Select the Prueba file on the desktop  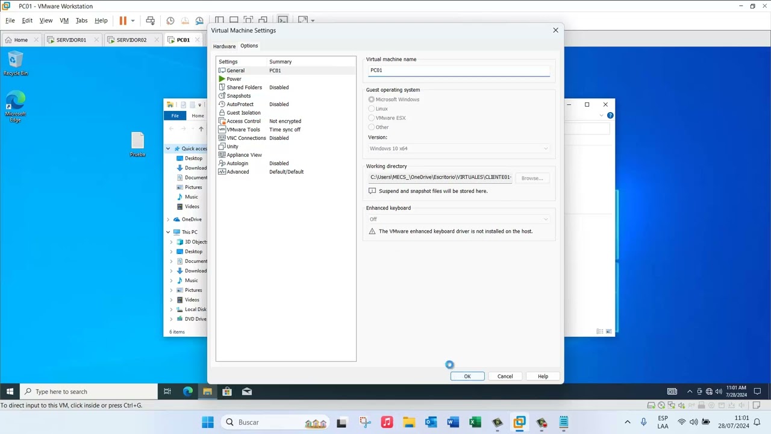click(137, 145)
